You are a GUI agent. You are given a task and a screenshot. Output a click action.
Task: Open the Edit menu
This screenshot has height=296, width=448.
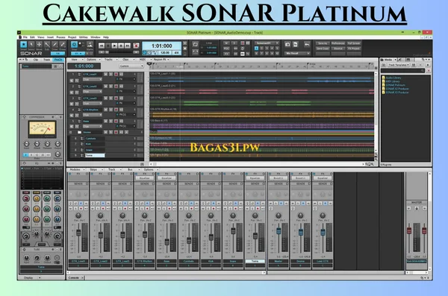(x=32, y=37)
